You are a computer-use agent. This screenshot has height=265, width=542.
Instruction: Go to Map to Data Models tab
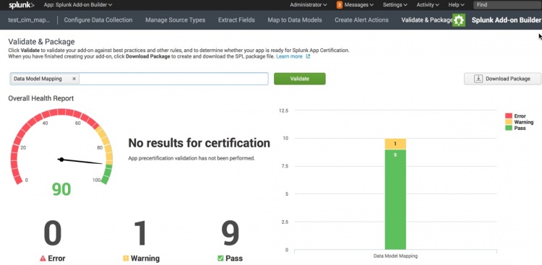tap(295, 20)
